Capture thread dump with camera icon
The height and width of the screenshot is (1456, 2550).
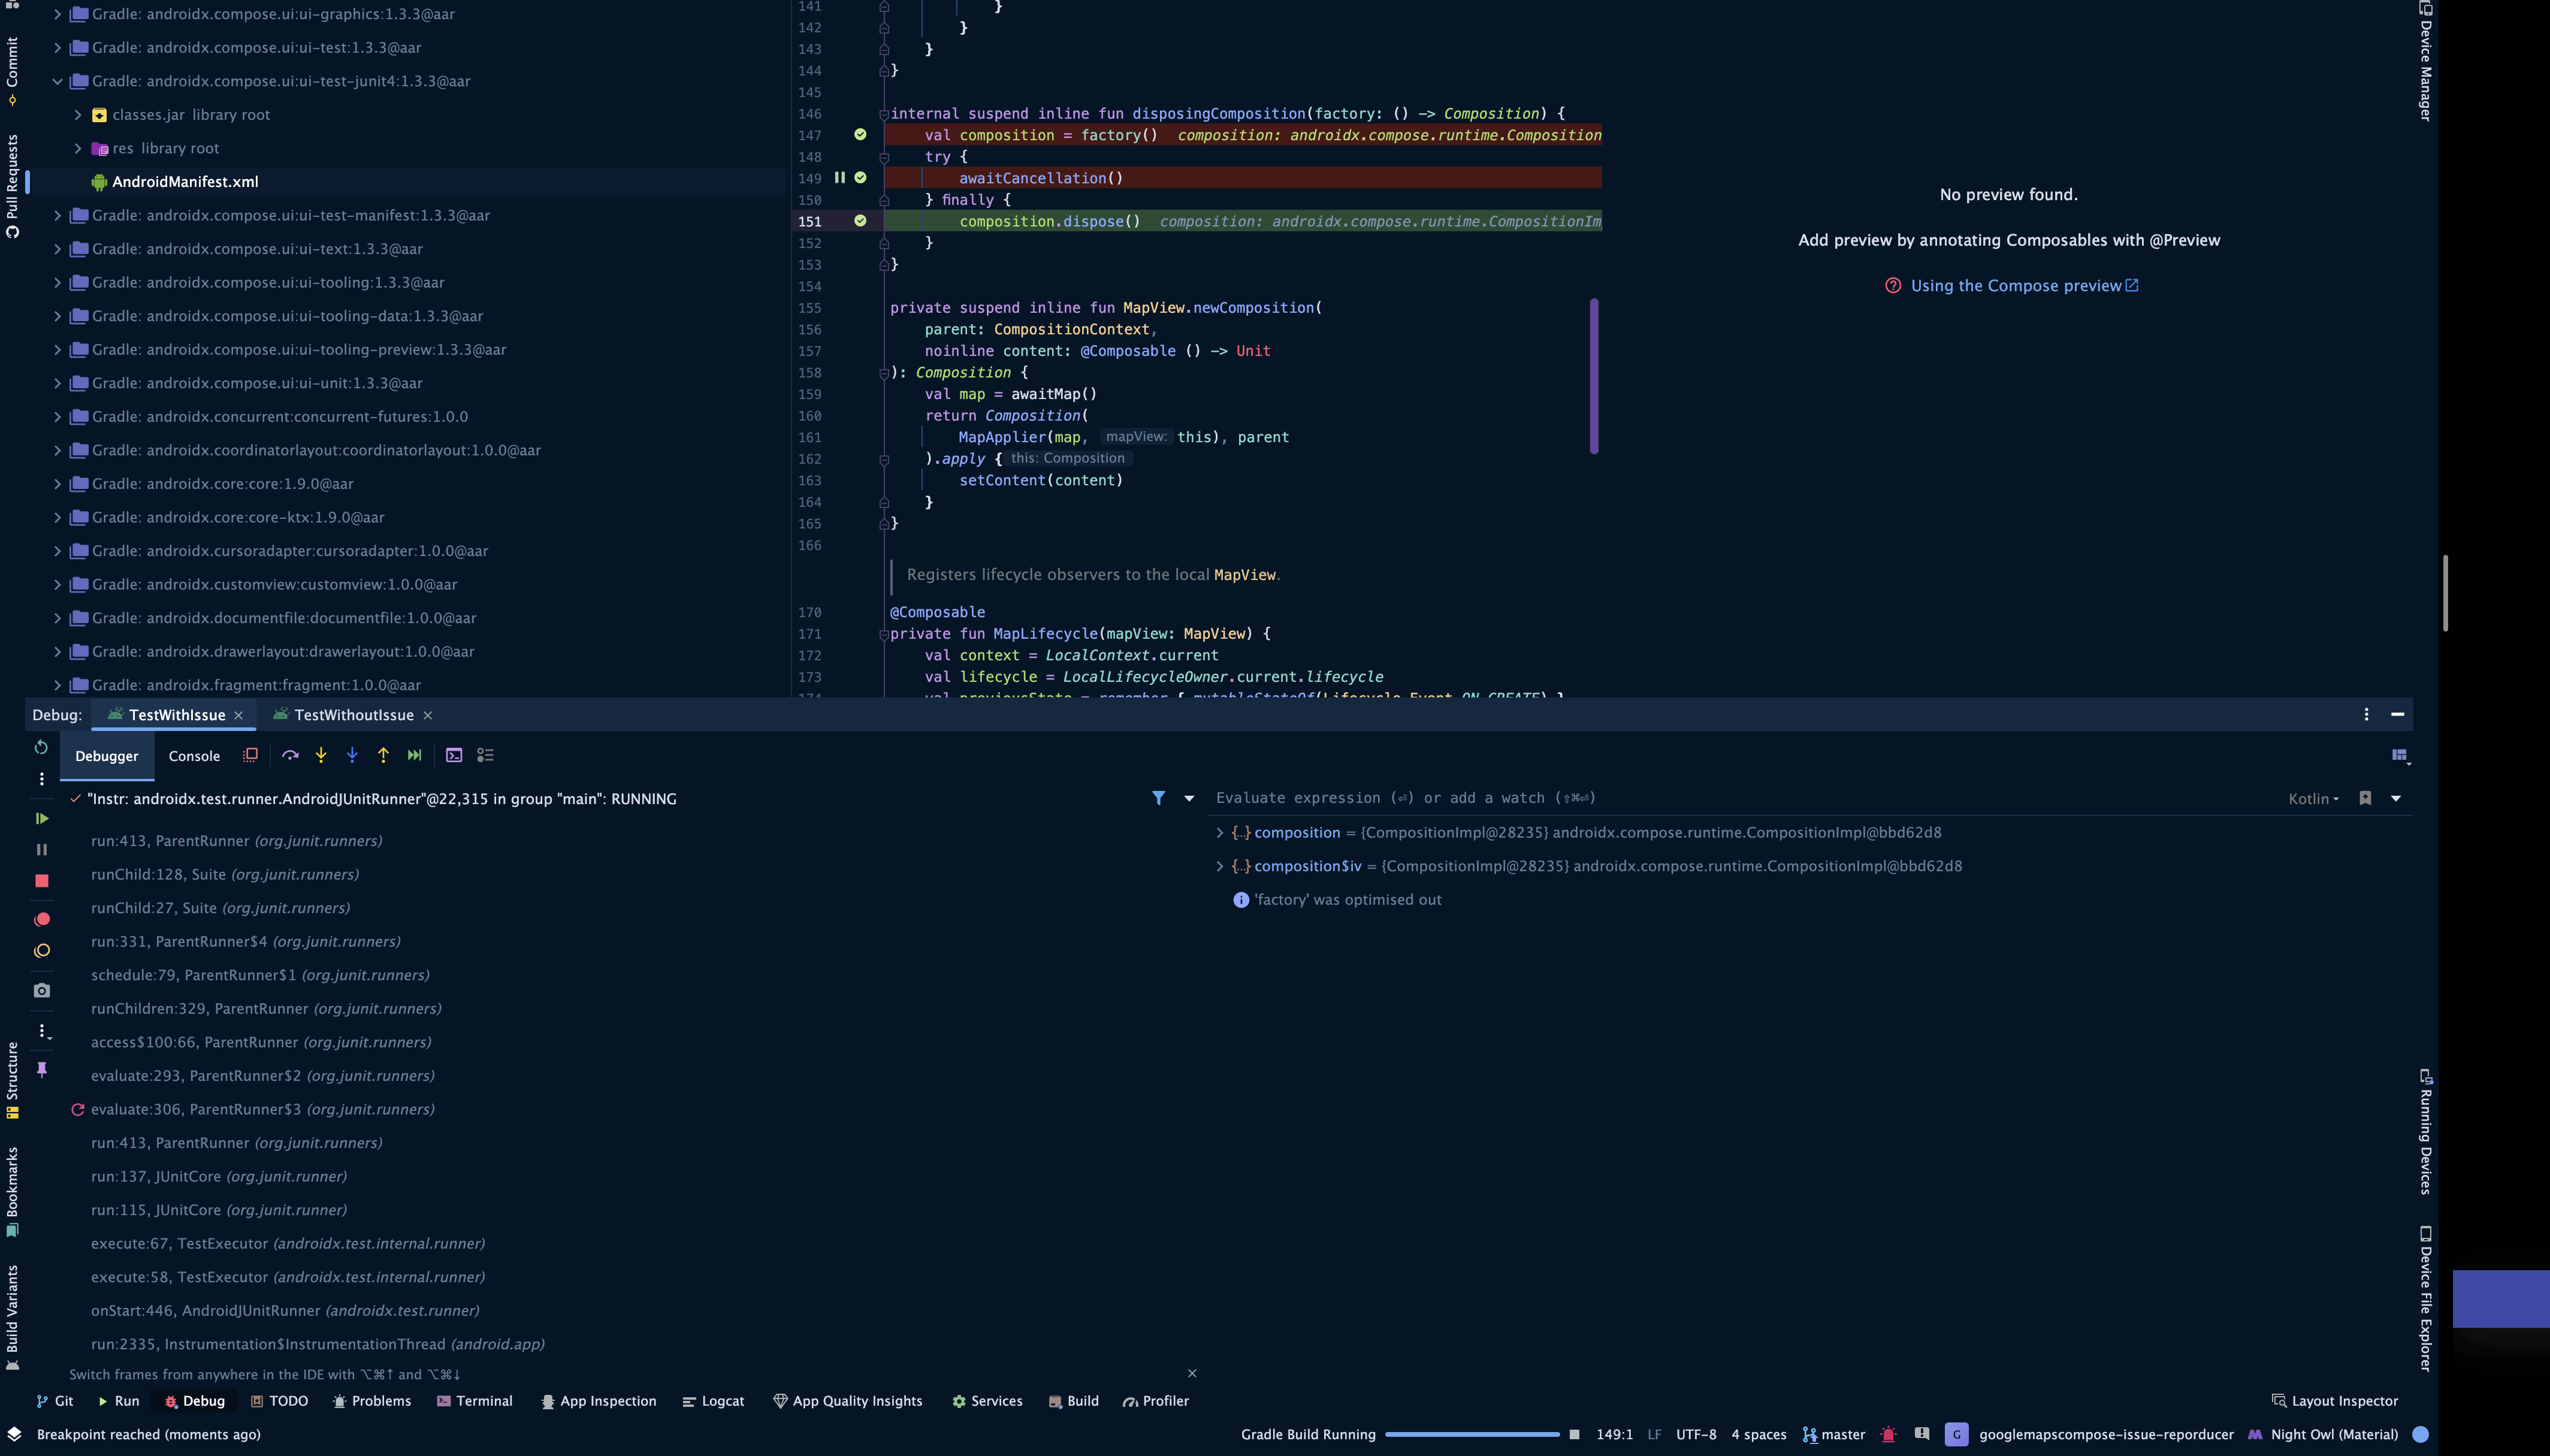coord(41,990)
